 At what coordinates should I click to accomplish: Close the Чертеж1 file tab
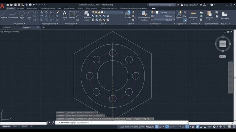coord(38,27)
